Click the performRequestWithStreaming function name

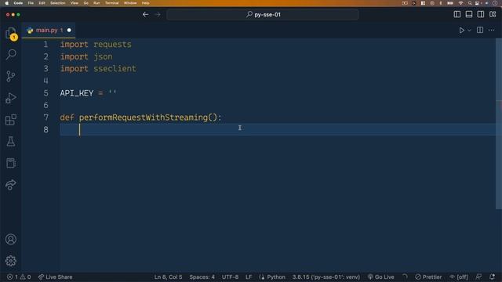(x=143, y=117)
